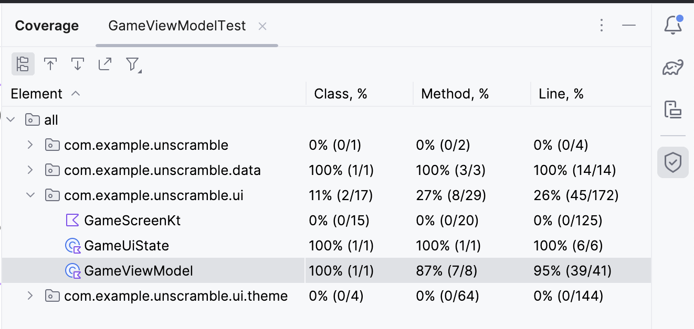Open the coverage filter funnel icon

coord(133,64)
